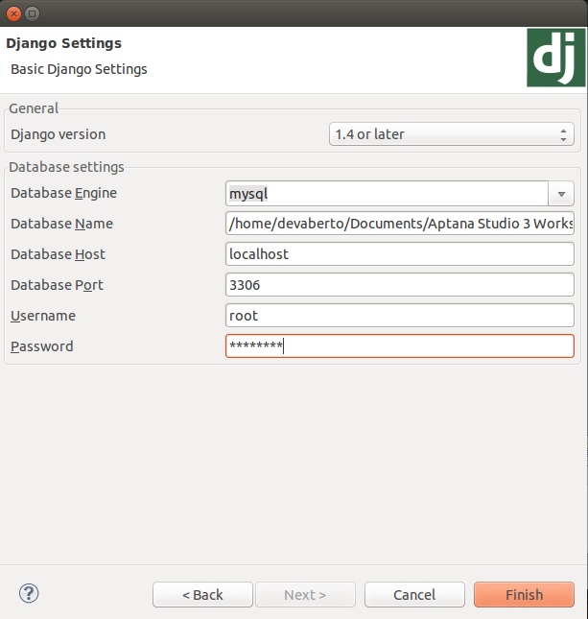
Task: Click the green Django logo
Action: tap(555, 59)
